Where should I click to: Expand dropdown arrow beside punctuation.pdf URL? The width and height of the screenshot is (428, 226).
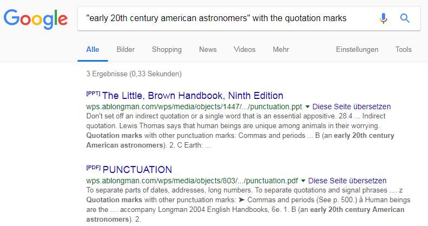coord(303,181)
